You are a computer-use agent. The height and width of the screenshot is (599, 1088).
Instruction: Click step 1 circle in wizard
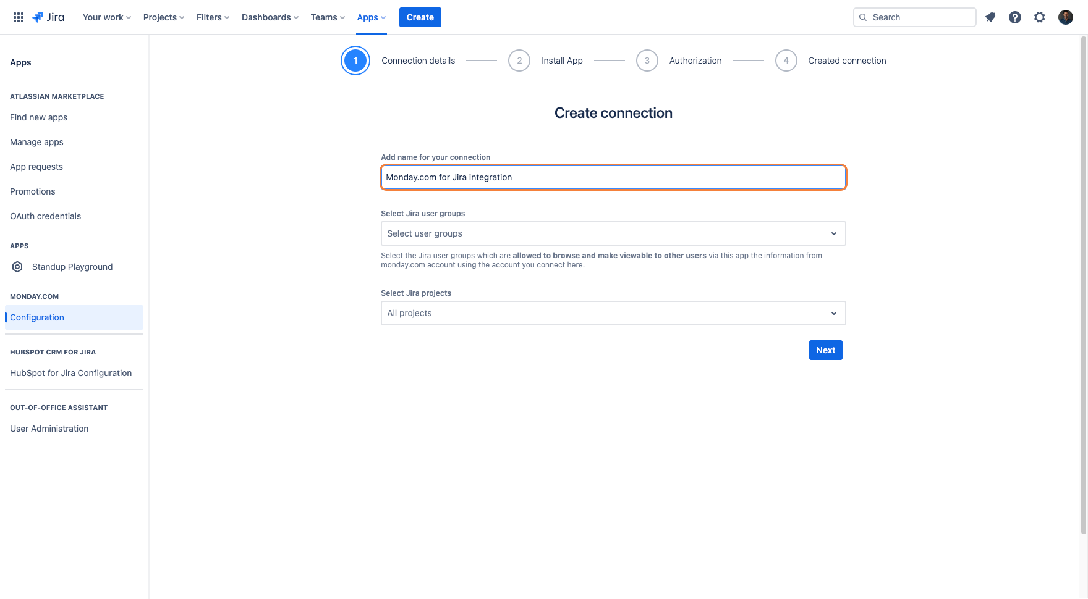pyautogui.click(x=355, y=61)
